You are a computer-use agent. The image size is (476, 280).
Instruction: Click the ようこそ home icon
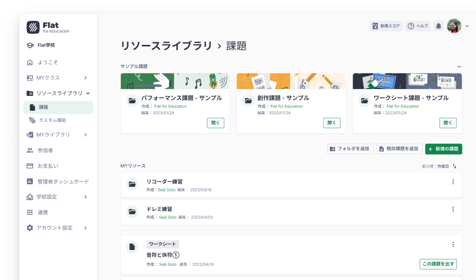tap(30, 63)
